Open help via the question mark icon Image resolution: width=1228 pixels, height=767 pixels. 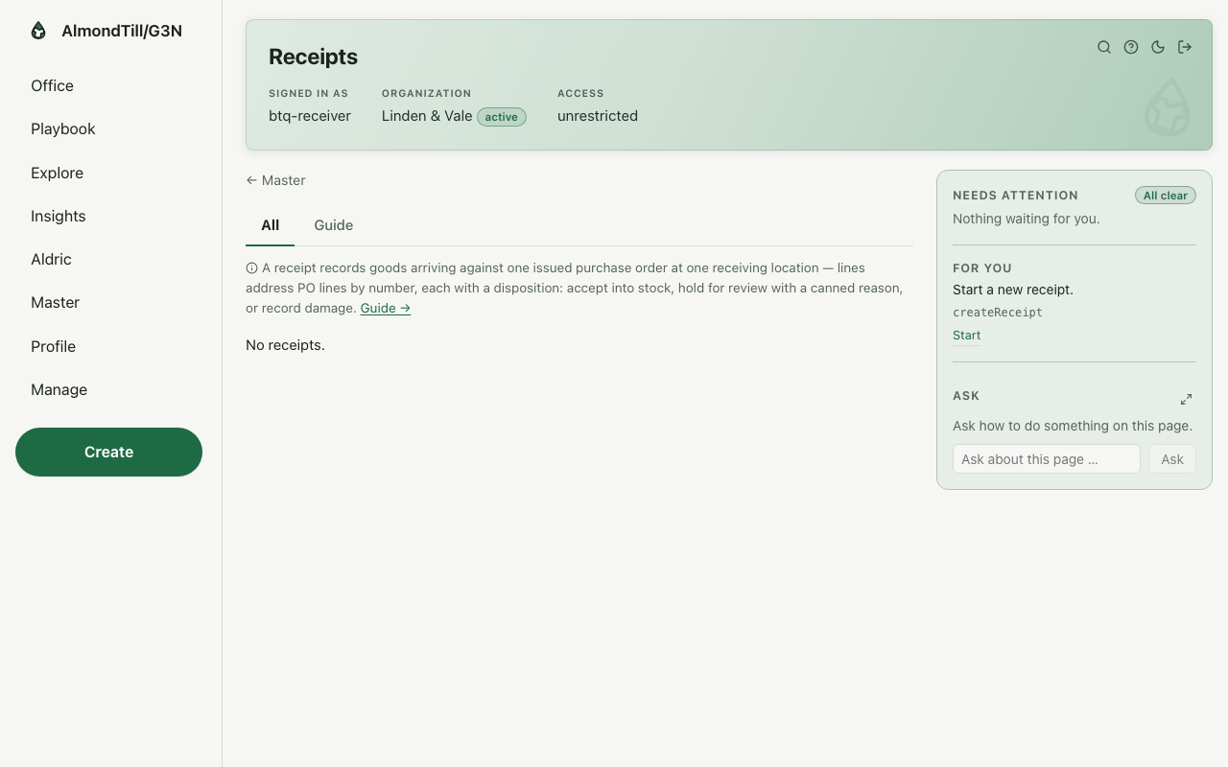[1131, 47]
